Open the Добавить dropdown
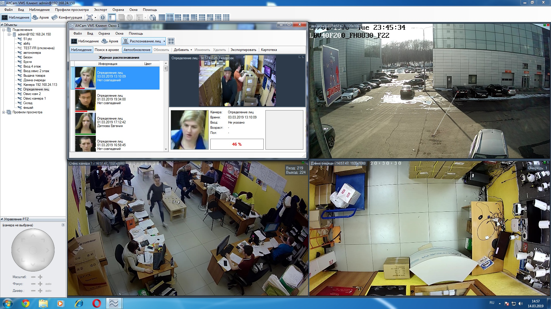 pos(183,50)
